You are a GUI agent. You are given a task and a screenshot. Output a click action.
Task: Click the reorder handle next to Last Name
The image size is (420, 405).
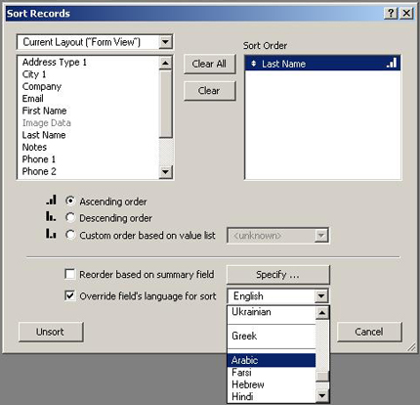[x=254, y=64]
